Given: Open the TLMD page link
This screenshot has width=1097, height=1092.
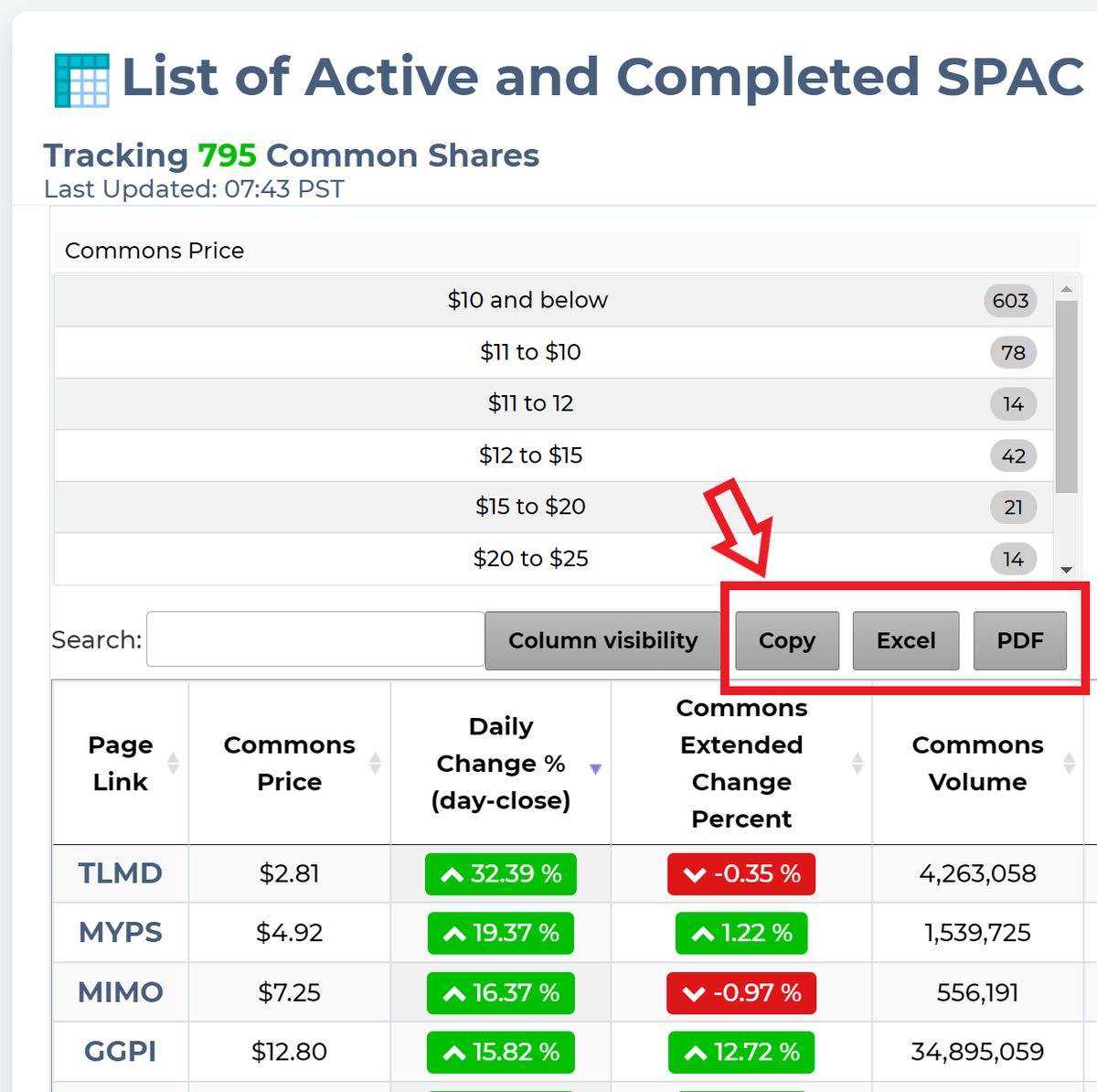Looking at the screenshot, I should point(119,874).
